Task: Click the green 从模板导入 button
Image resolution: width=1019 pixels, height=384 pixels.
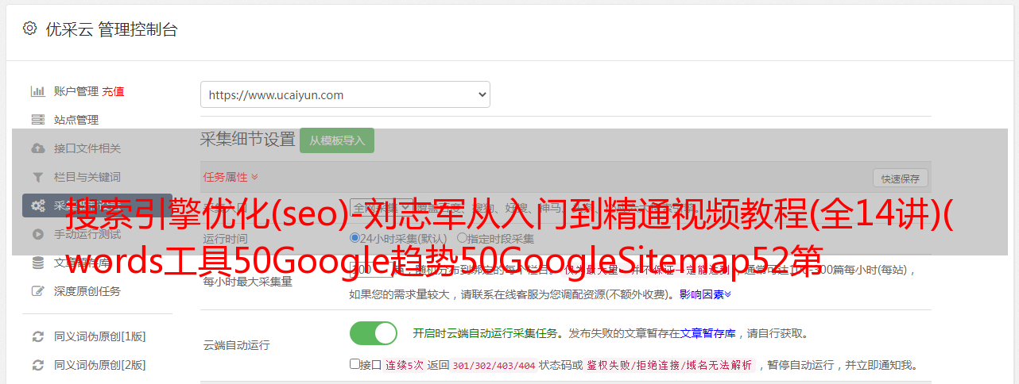Action: (x=337, y=140)
